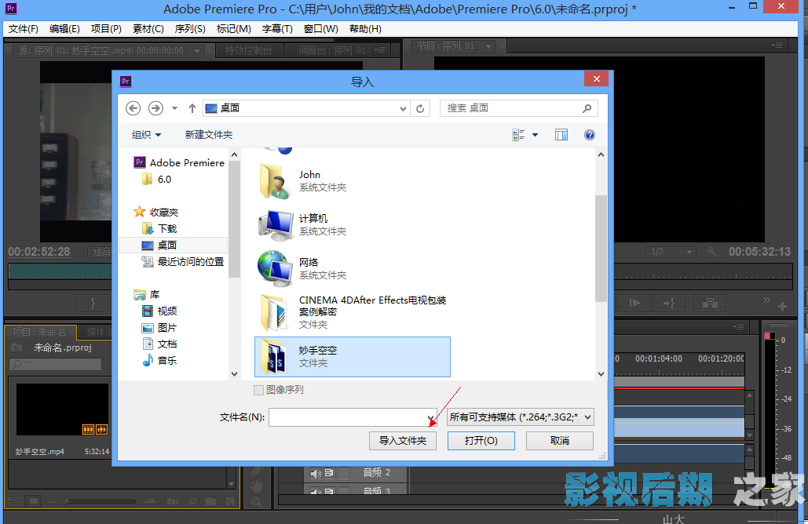Expand the file type filter dropdown
Screen dimensions: 808x524
(520, 417)
